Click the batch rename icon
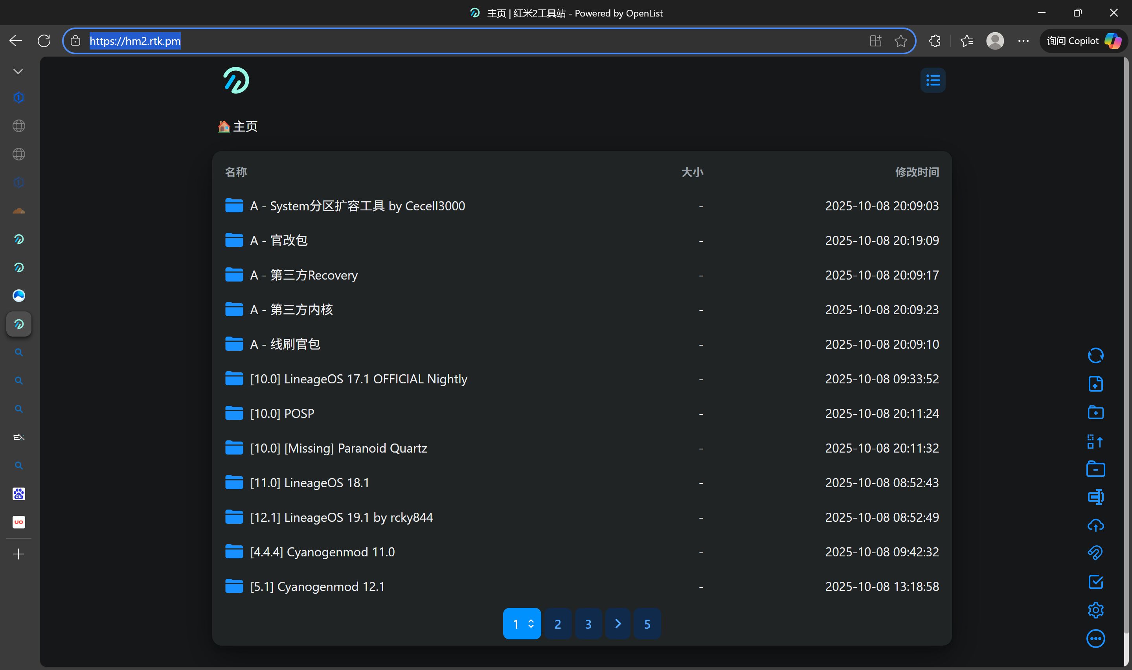This screenshot has width=1132, height=670. [1095, 497]
